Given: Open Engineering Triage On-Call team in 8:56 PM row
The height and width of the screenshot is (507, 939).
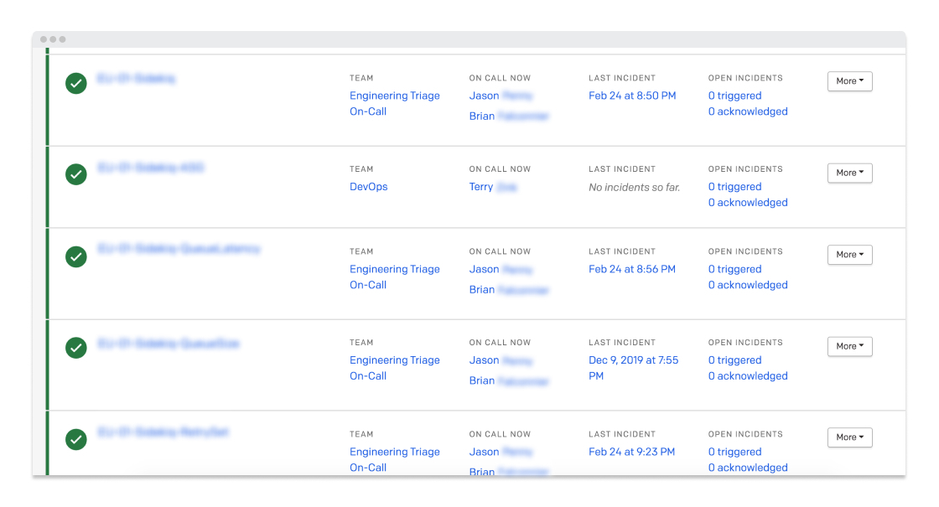Looking at the screenshot, I should click(x=395, y=277).
